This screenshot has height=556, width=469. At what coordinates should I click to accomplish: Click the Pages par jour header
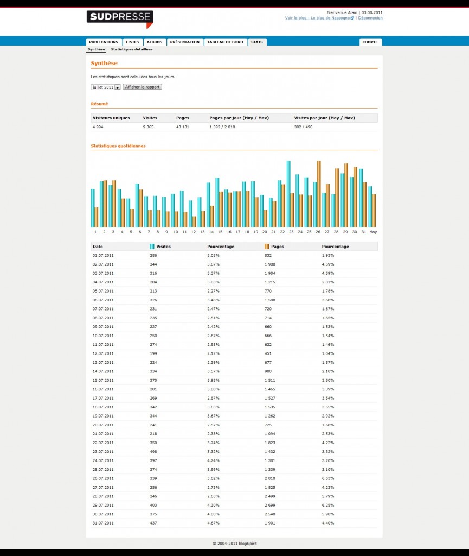click(x=239, y=118)
